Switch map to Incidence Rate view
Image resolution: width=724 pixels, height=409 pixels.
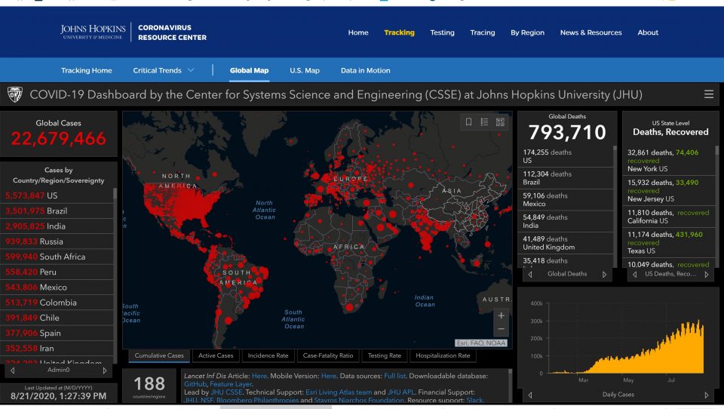[267, 355]
